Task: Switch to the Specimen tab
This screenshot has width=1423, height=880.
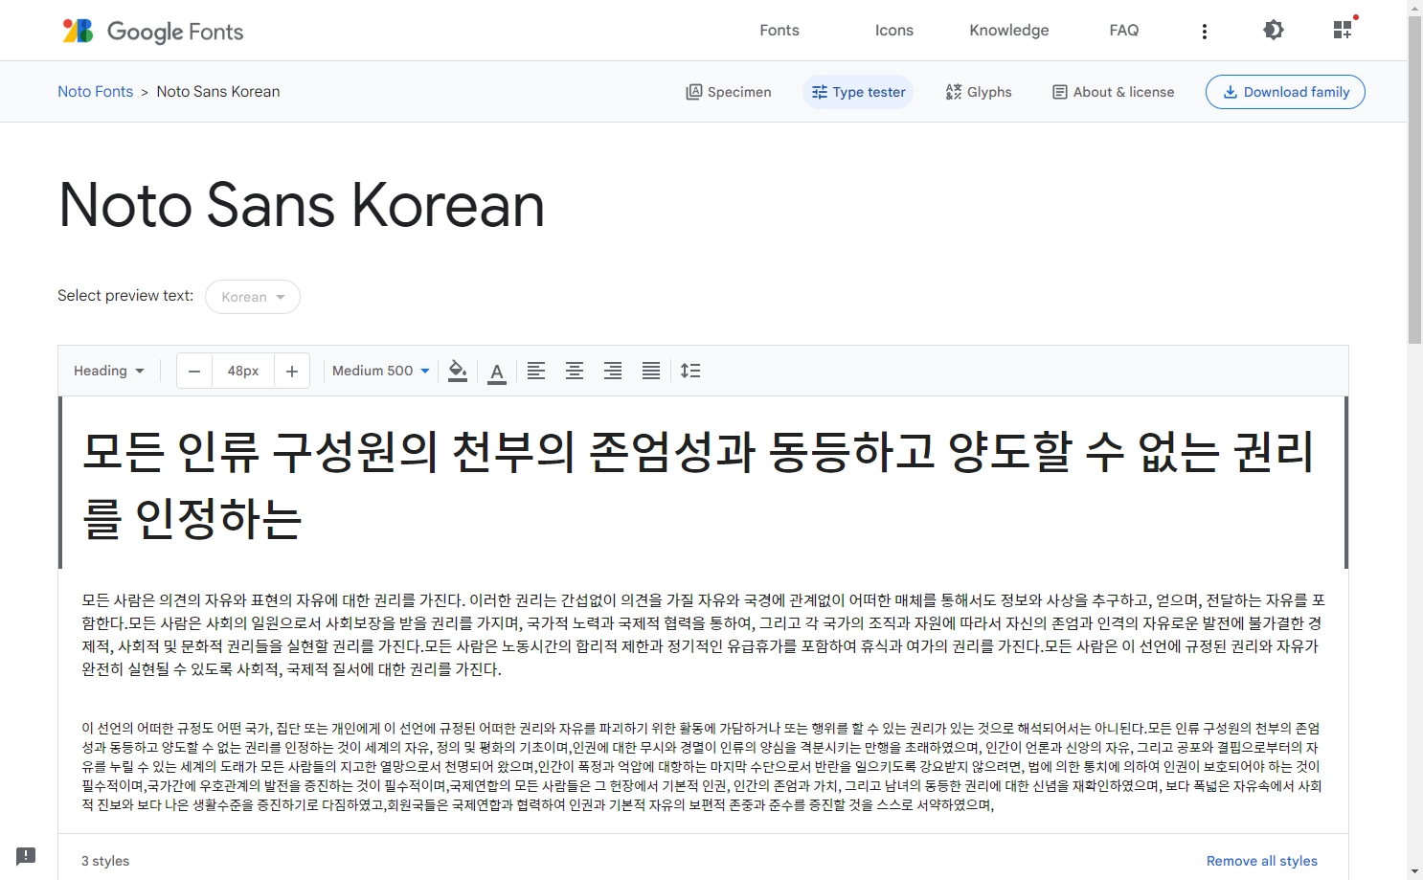Action: 729,92
